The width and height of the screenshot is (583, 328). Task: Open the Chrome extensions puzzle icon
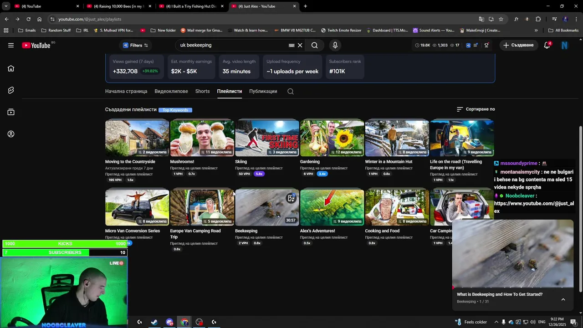click(x=538, y=19)
